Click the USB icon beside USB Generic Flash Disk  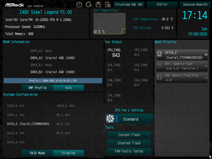(x=160, y=77)
